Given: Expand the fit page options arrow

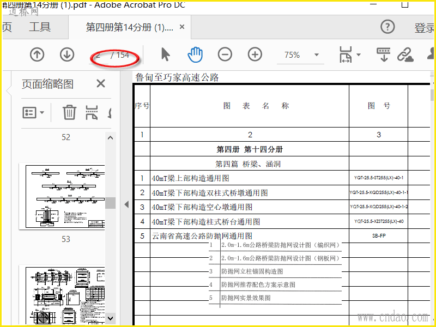Looking at the screenshot, I should [359, 55].
